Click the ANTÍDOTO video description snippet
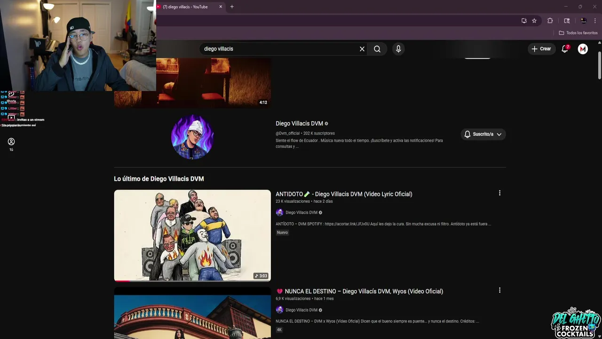The height and width of the screenshot is (339, 602). 383,224
